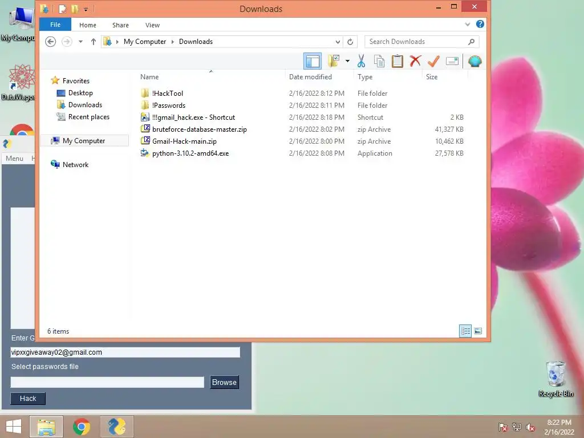Select Network in the navigation pane
584x438 pixels.
point(75,165)
